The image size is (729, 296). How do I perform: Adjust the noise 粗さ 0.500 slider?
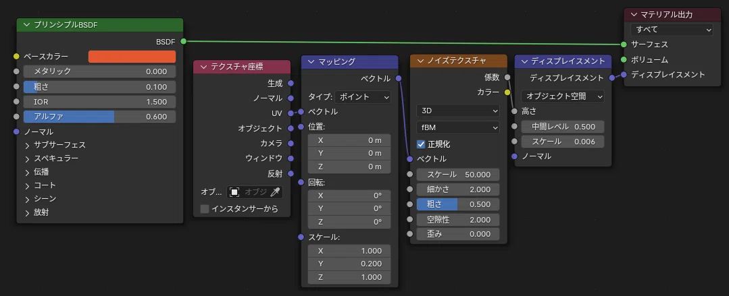[458, 204]
